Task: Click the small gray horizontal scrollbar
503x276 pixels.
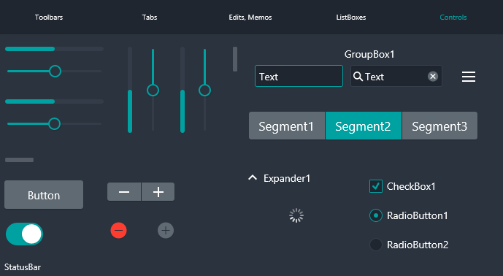Action: 19,160
